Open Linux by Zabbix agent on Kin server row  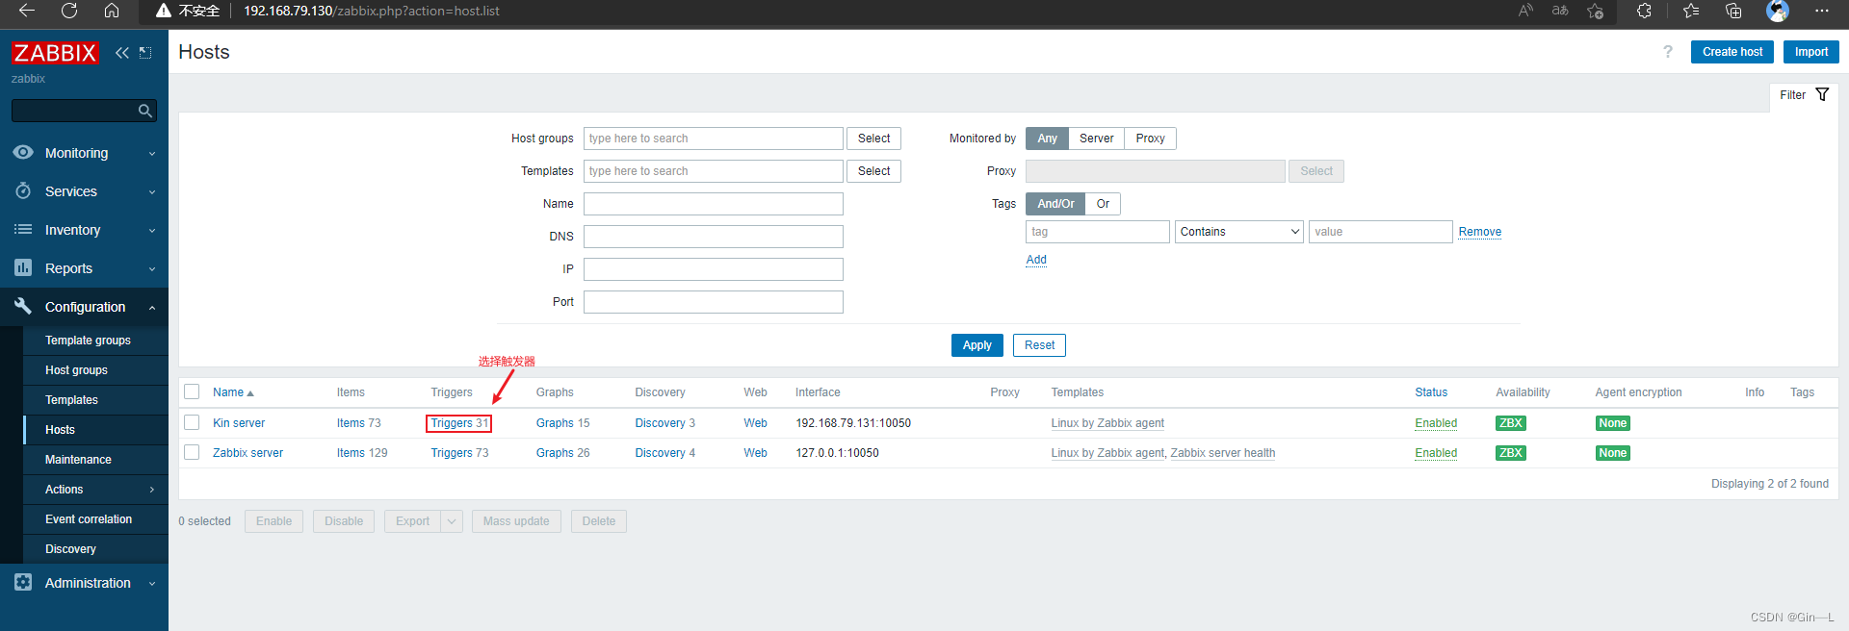click(1107, 423)
